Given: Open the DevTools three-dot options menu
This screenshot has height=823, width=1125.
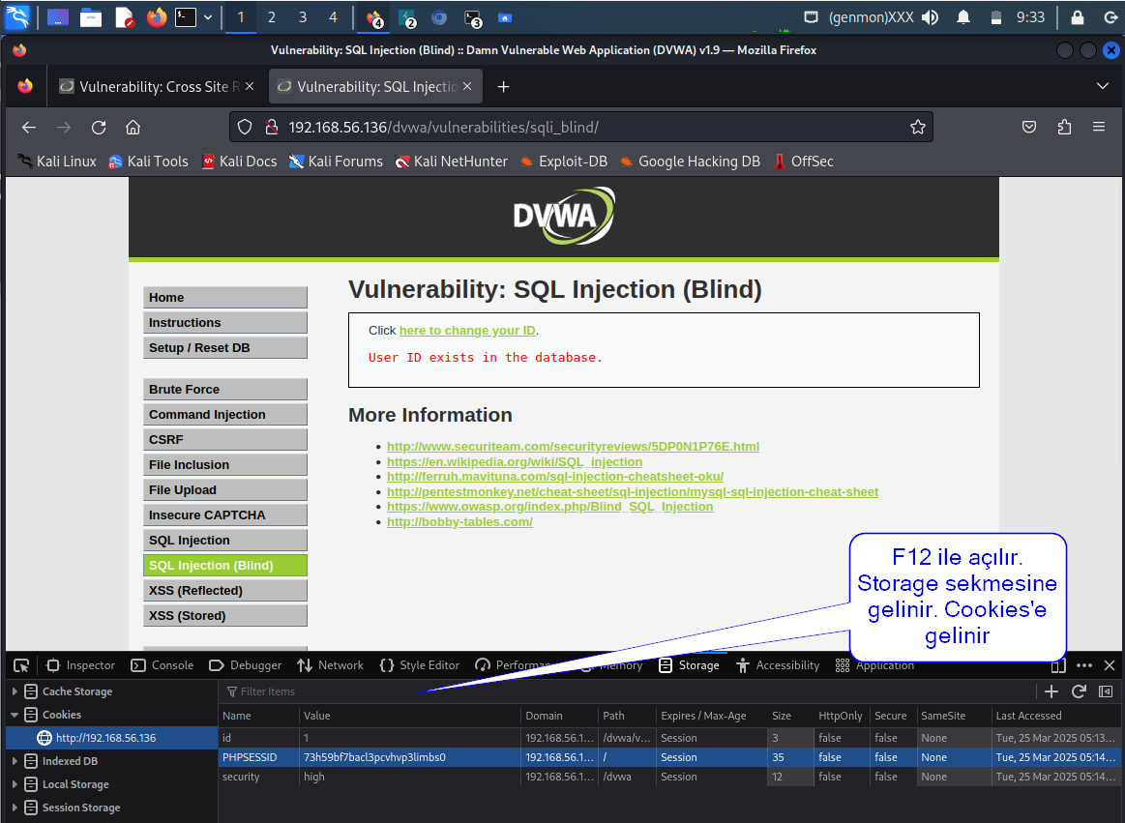Looking at the screenshot, I should coord(1084,666).
